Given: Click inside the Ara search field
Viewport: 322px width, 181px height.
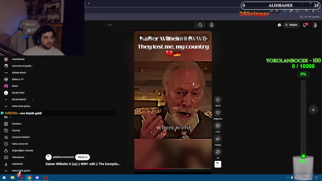Looking at the screenshot, I should coord(150,25).
